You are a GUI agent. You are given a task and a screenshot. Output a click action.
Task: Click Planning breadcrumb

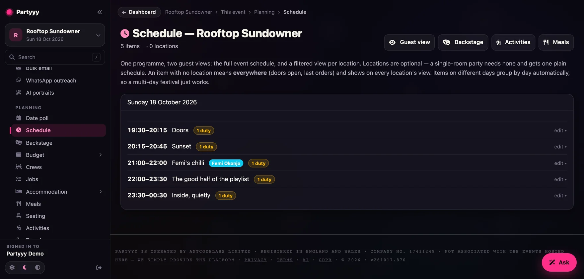tap(264, 12)
